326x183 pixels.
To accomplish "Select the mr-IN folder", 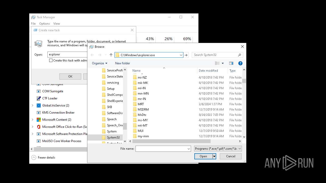I will (142, 99).
